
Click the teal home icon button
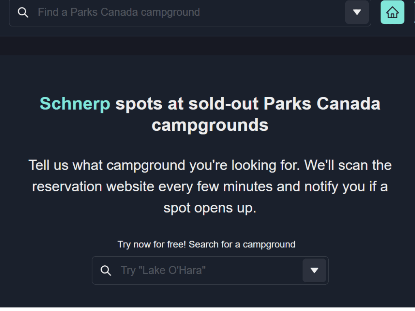click(x=392, y=12)
